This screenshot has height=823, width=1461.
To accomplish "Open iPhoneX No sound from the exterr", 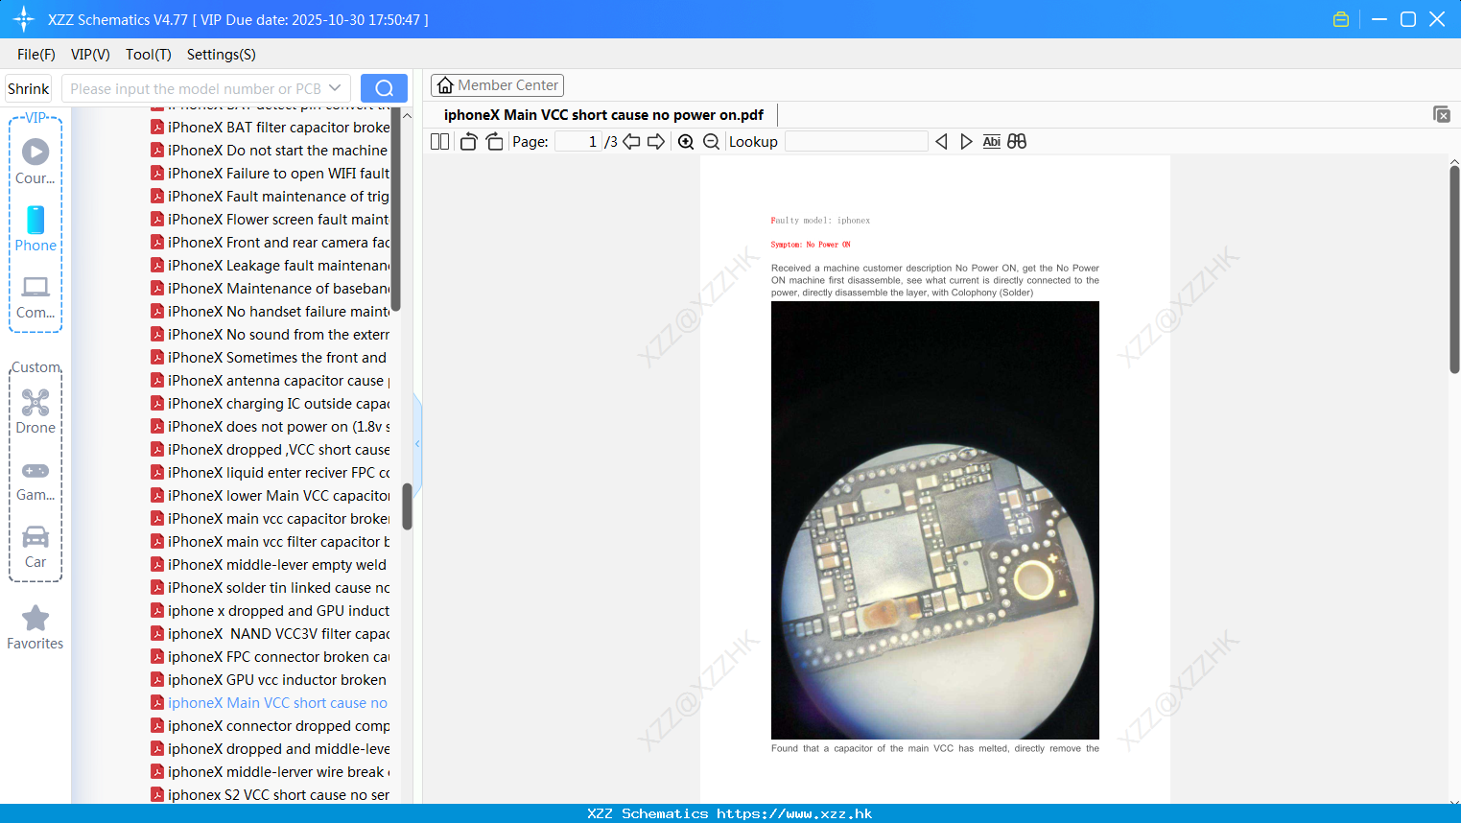I will (278, 334).
